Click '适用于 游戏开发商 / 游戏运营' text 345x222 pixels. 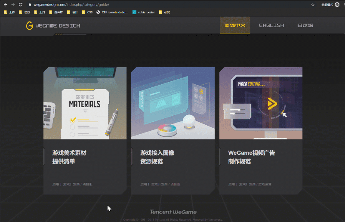click(x=250, y=184)
